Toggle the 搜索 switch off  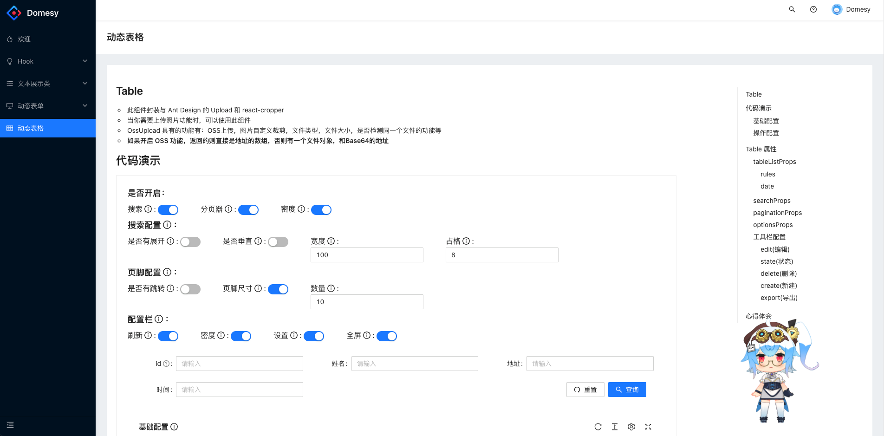click(x=168, y=210)
